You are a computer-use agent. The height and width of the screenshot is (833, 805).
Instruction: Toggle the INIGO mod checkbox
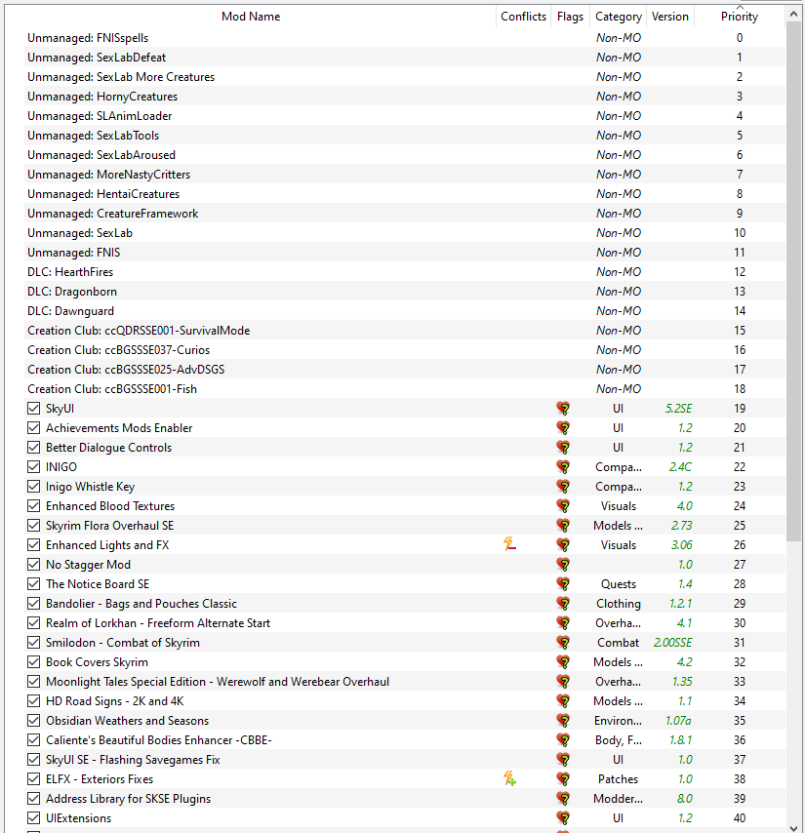(33, 467)
